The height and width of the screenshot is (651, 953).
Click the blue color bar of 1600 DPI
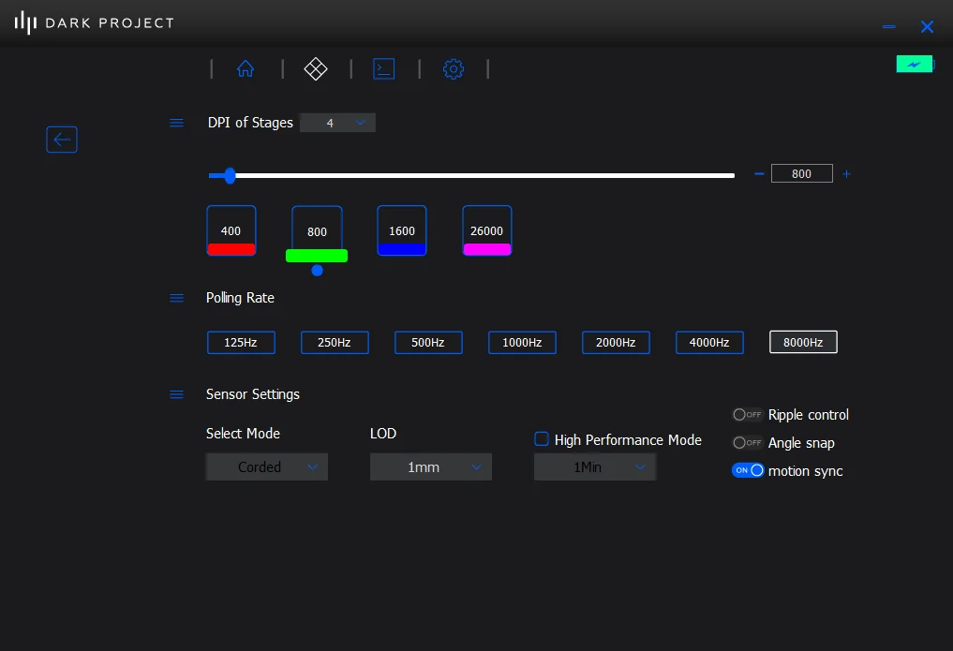(x=402, y=249)
